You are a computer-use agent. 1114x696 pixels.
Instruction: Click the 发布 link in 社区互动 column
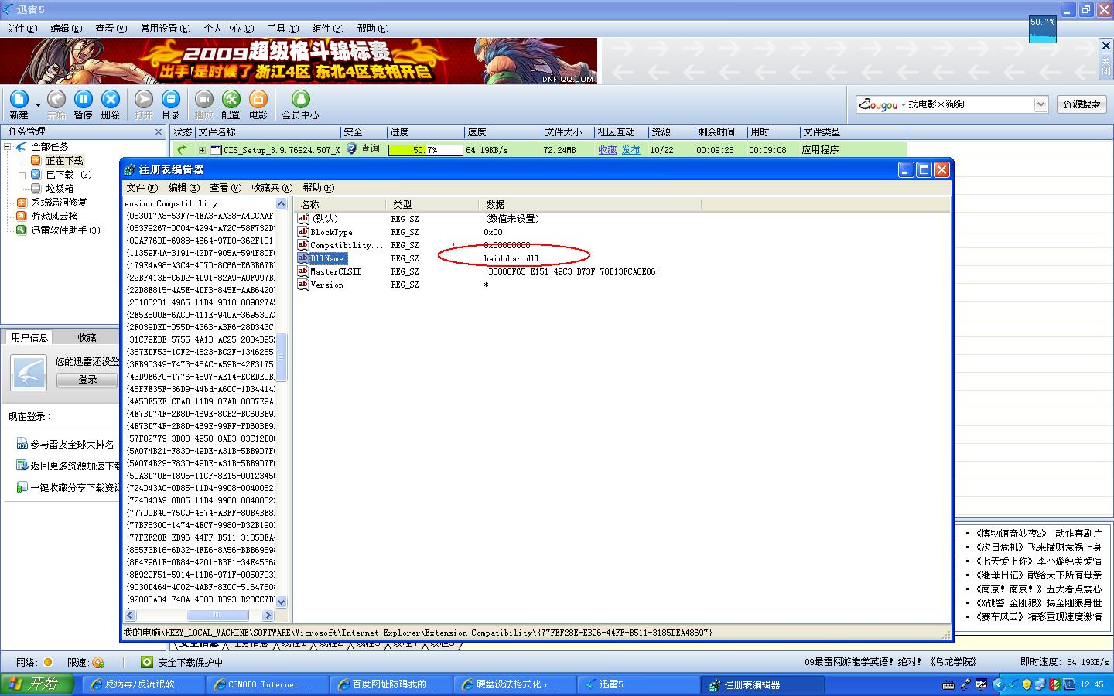(x=631, y=150)
